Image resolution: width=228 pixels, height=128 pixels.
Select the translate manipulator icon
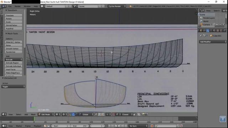click(x=73, y=114)
